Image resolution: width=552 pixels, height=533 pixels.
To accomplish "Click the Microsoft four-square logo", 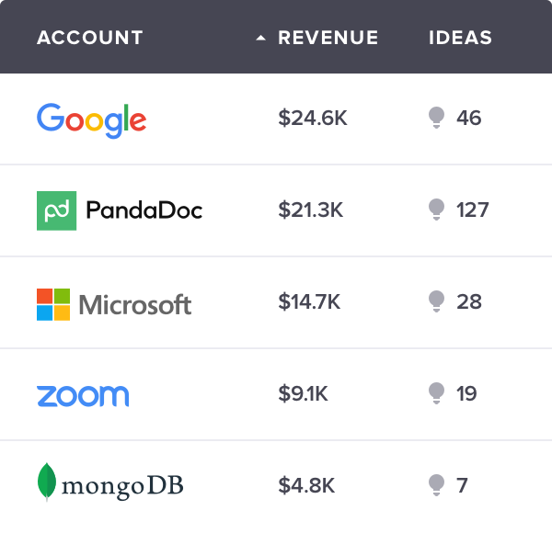I will 53,304.
